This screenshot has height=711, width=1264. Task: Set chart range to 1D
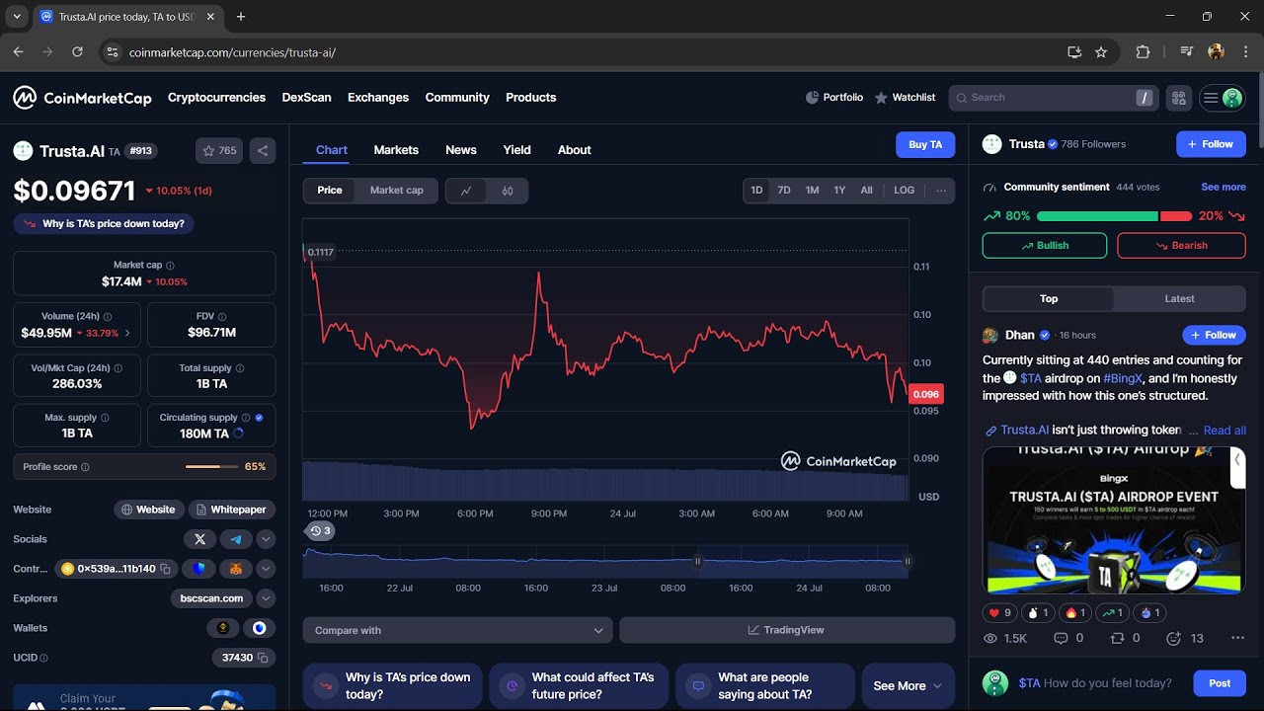pyautogui.click(x=756, y=191)
